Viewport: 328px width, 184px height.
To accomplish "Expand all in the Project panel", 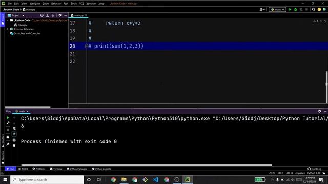I will tap(48, 15).
